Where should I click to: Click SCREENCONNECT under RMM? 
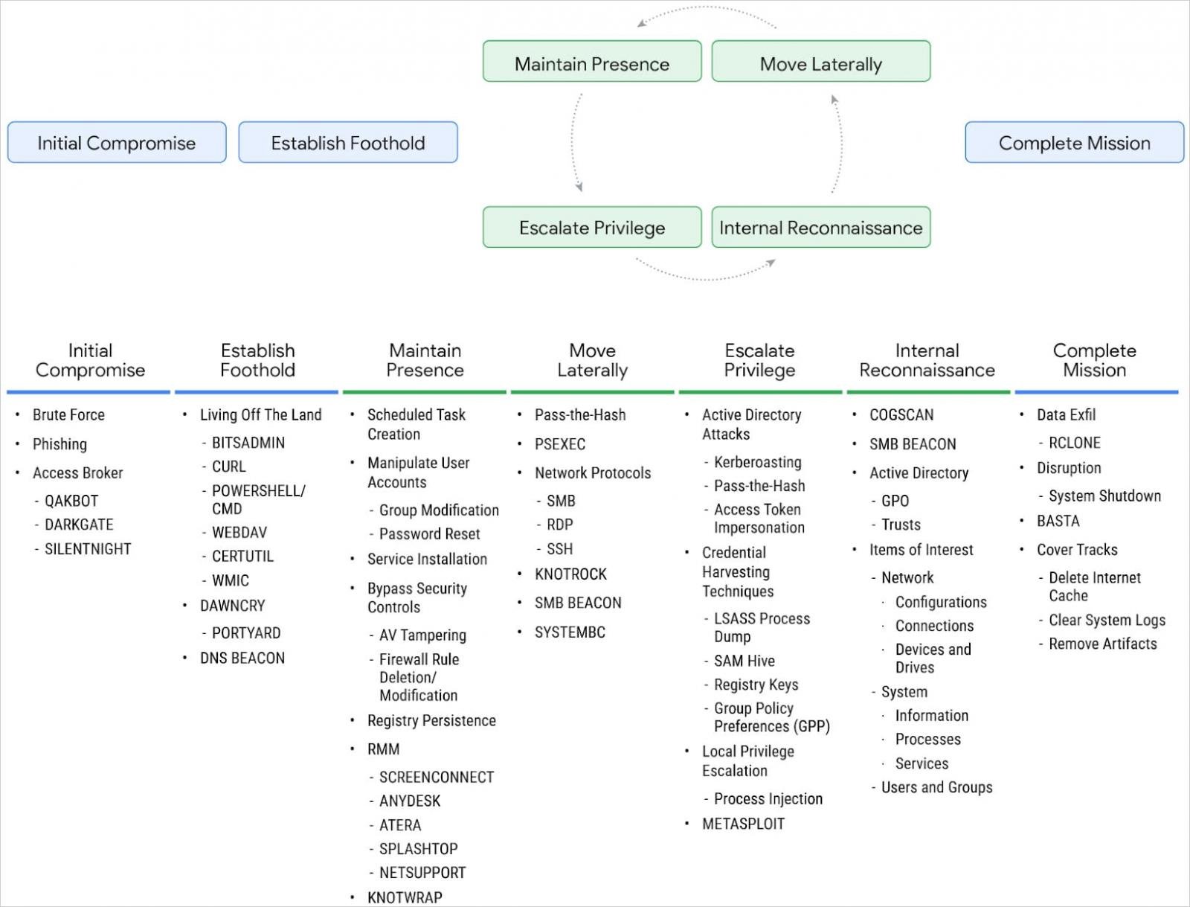pyautogui.click(x=437, y=777)
